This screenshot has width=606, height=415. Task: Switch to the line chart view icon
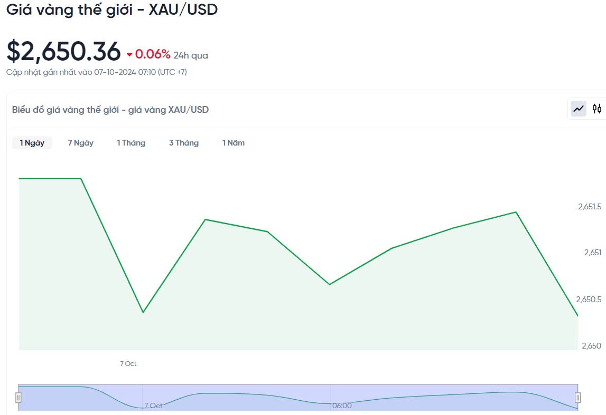coord(579,109)
